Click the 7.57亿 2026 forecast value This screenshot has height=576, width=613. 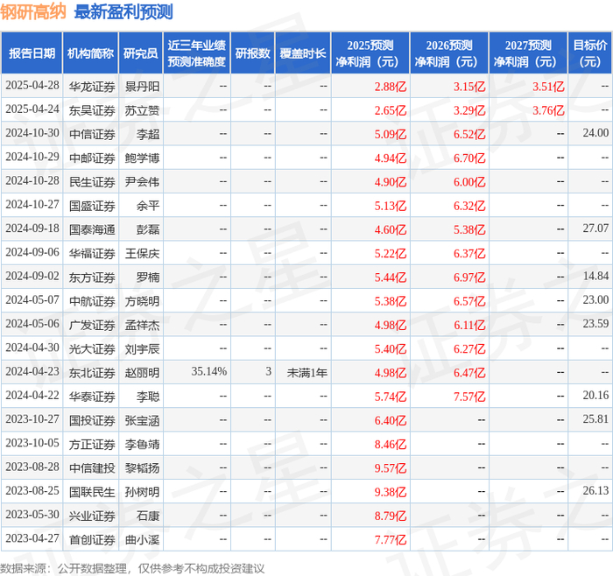pyautogui.click(x=469, y=397)
